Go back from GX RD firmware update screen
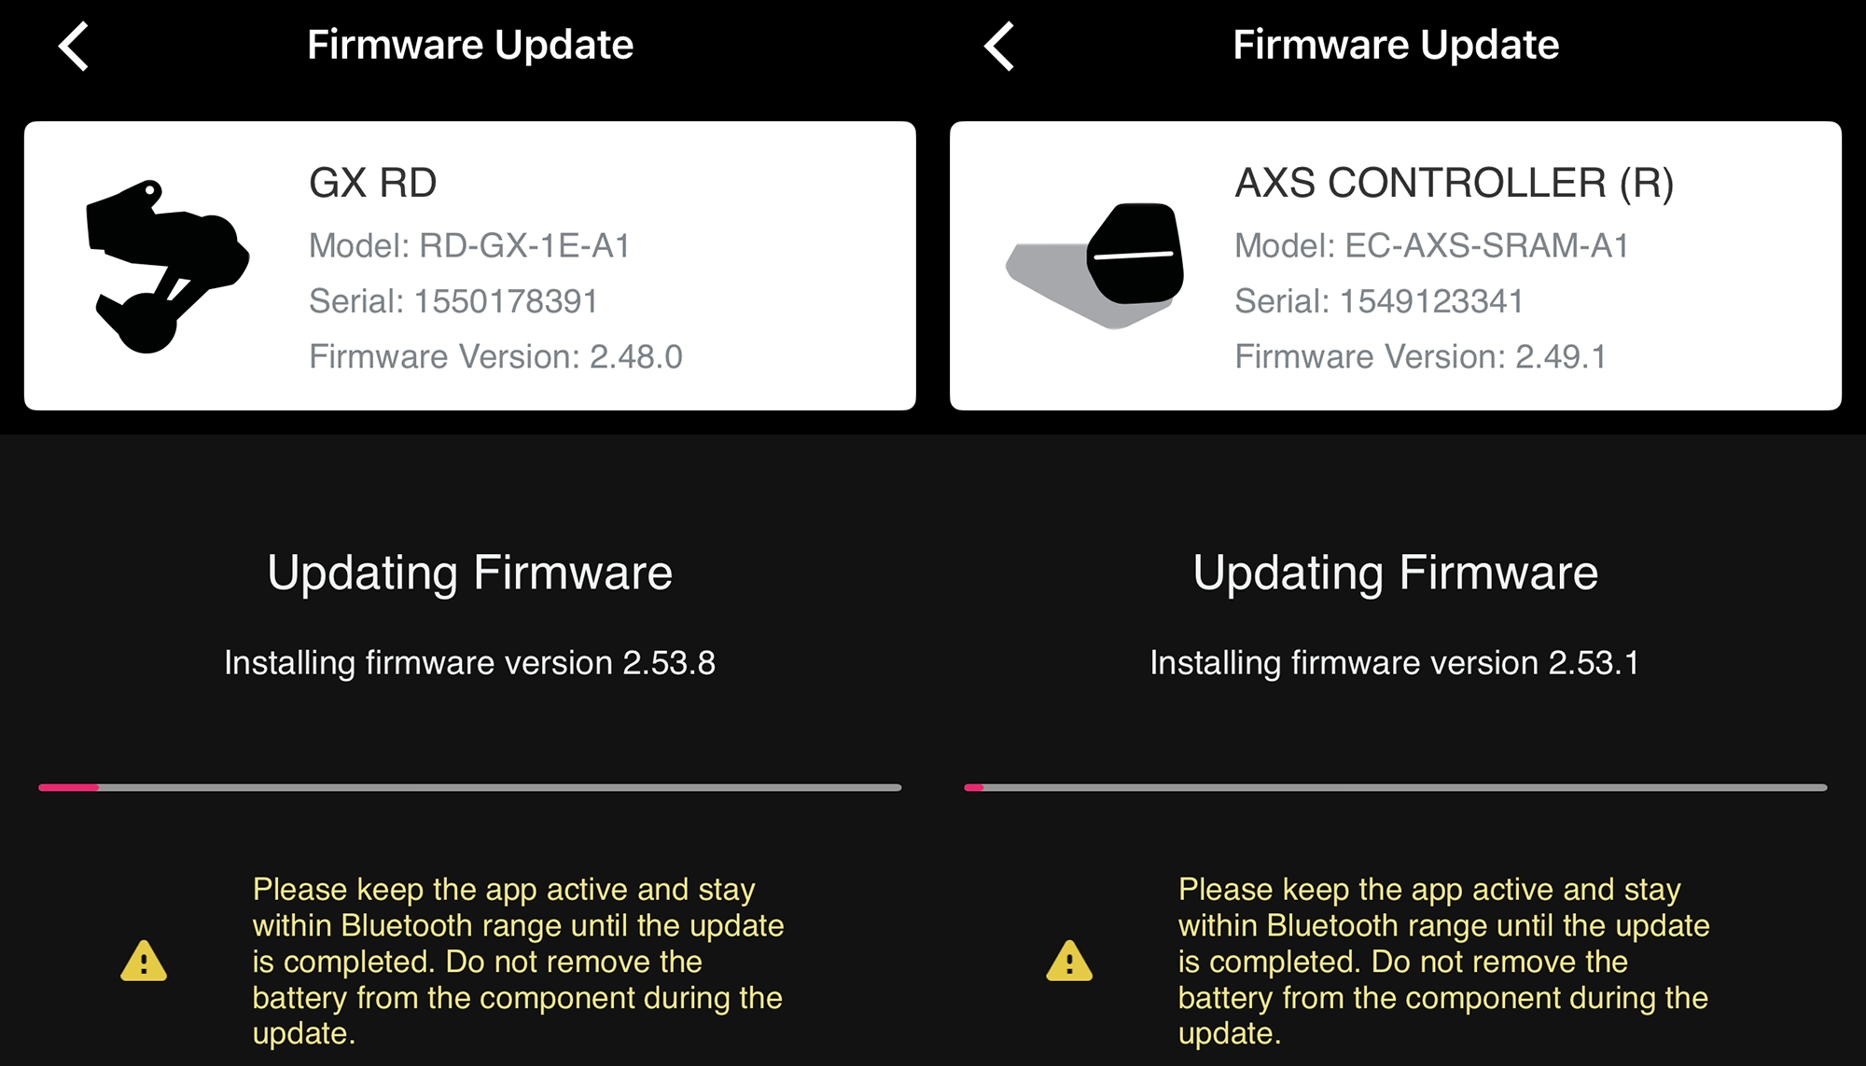Image resolution: width=1866 pixels, height=1066 pixels. tap(74, 46)
